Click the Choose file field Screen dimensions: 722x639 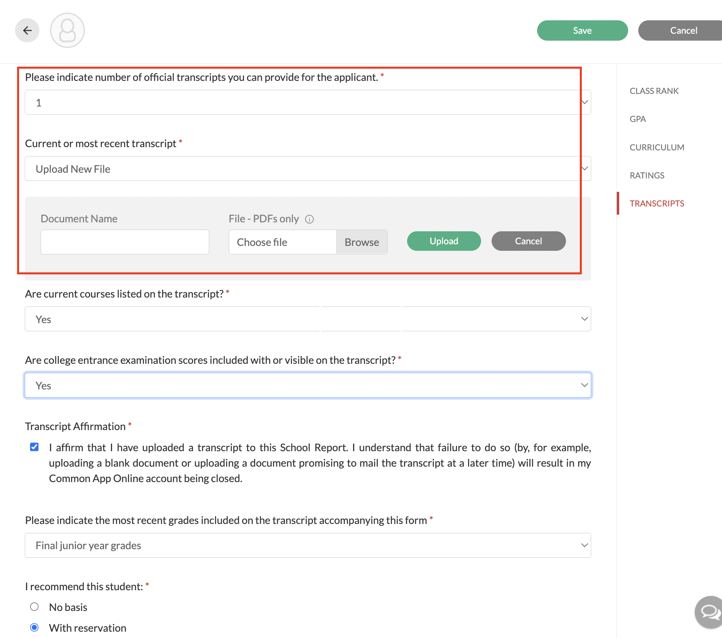coord(283,242)
